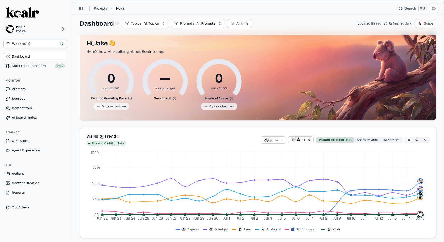Screen dimensions: 444x242
Task: Click Prompt Visibility Rate pts vs last run badge
Action: pyautogui.click(x=111, y=106)
